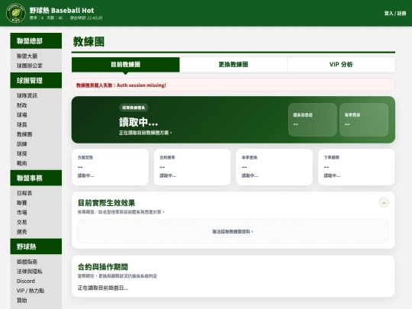The image size is (412, 309).
Task: Open 戰術 sidebar link
Action: click(x=22, y=163)
